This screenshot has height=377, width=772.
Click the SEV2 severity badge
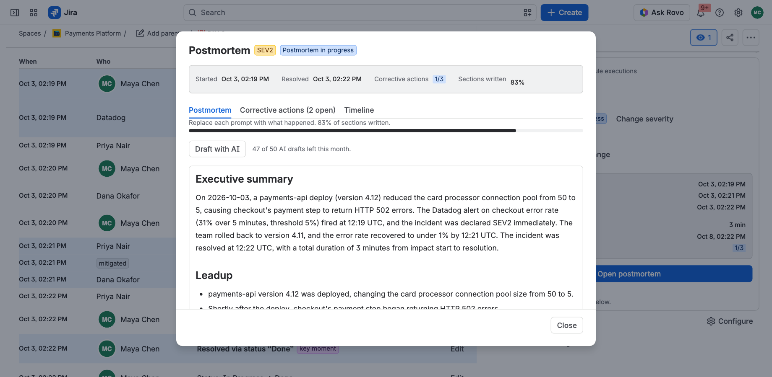[x=265, y=50]
